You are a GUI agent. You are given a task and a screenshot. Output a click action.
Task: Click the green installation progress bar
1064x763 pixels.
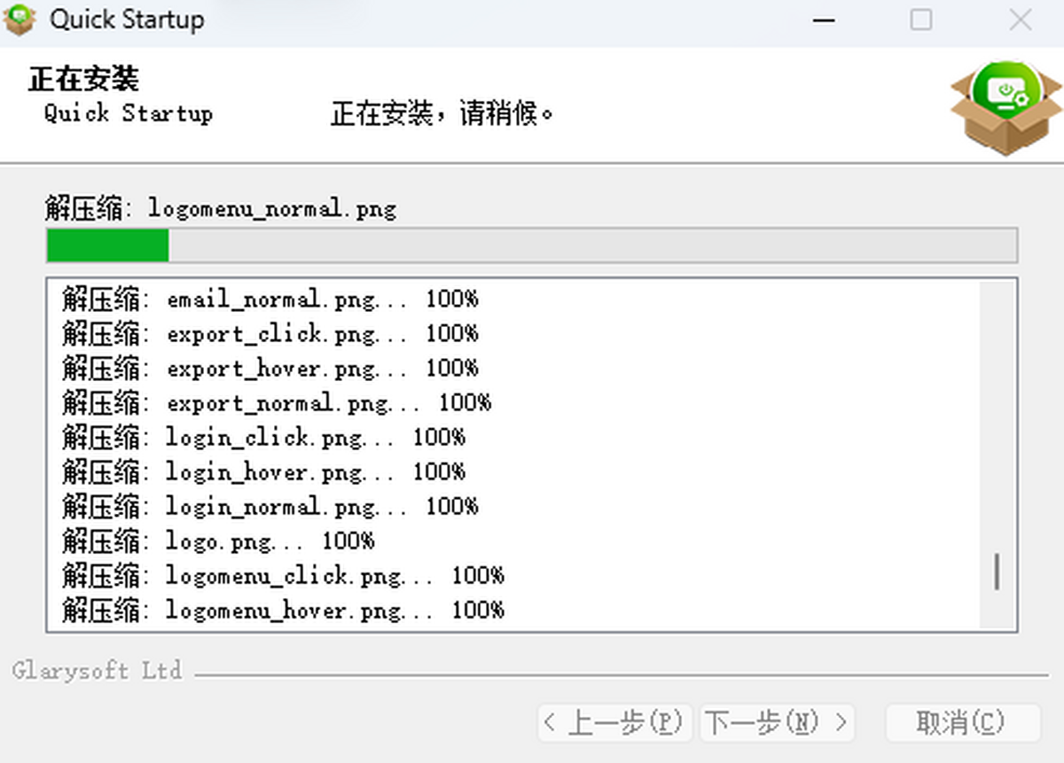pos(532,245)
